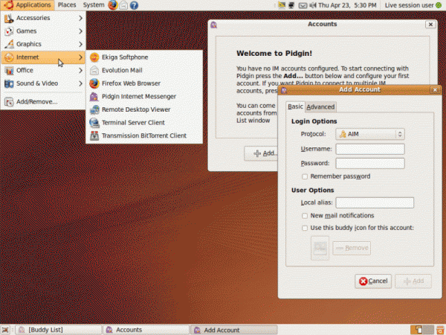Click the envelope notification tray icon

click(x=303, y=5)
